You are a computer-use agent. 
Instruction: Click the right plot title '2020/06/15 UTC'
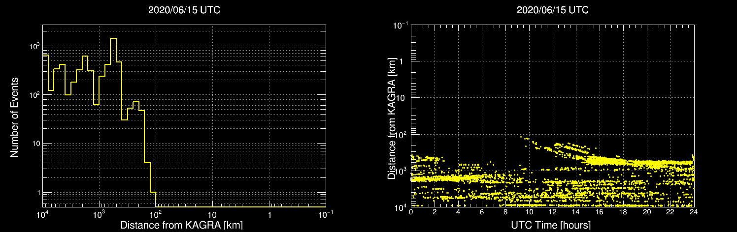[x=552, y=10]
